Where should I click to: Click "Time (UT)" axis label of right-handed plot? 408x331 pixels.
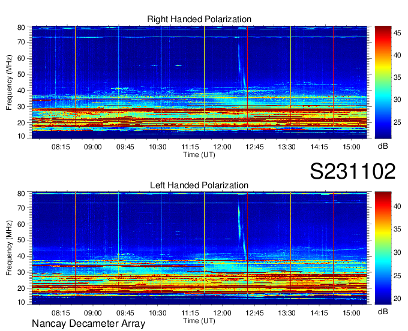199,155
